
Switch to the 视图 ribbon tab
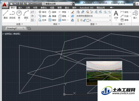(52, 8)
